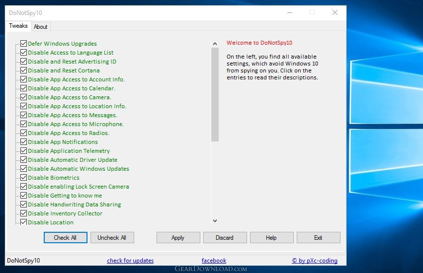Viewport: 423px width, 273px height.
Task: Toggle Disable Getting to know me checkbox
Action: (x=24, y=195)
